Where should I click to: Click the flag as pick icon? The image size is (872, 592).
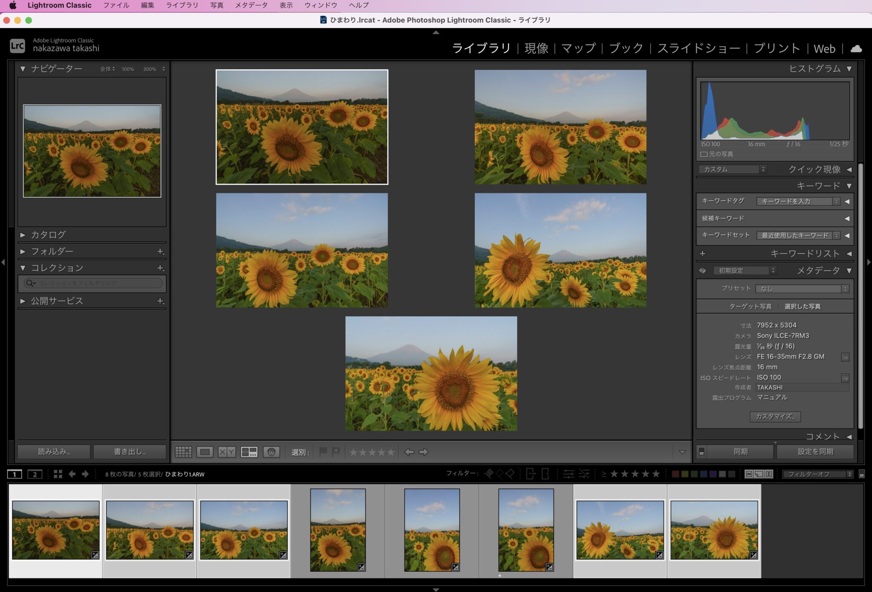pos(323,451)
